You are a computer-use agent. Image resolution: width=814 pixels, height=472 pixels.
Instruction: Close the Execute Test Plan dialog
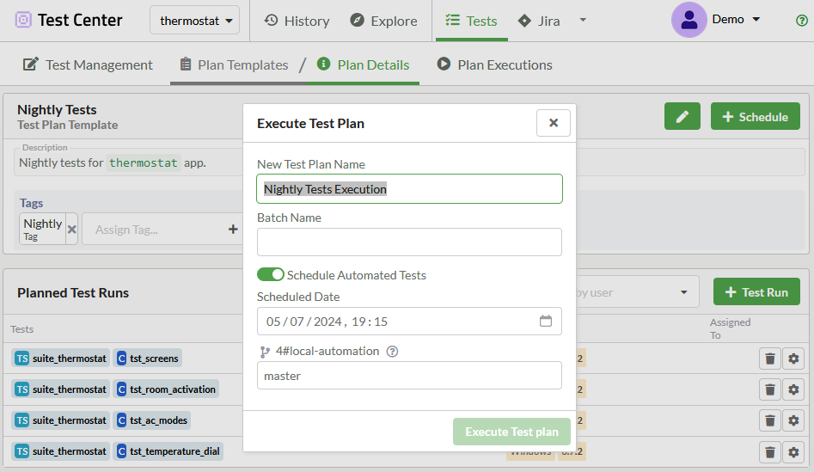(553, 123)
